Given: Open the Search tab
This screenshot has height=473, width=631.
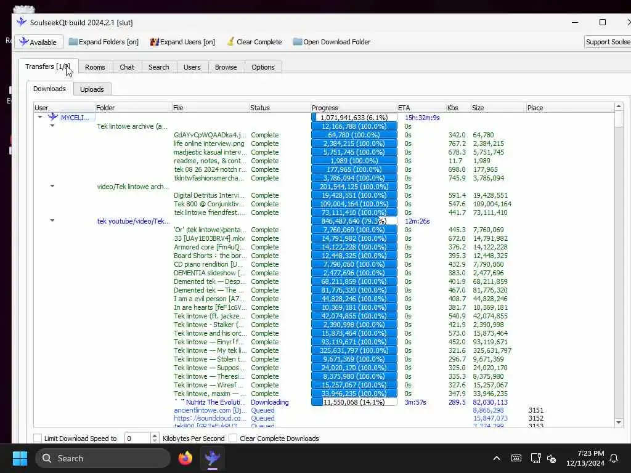Looking at the screenshot, I should click(x=158, y=67).
